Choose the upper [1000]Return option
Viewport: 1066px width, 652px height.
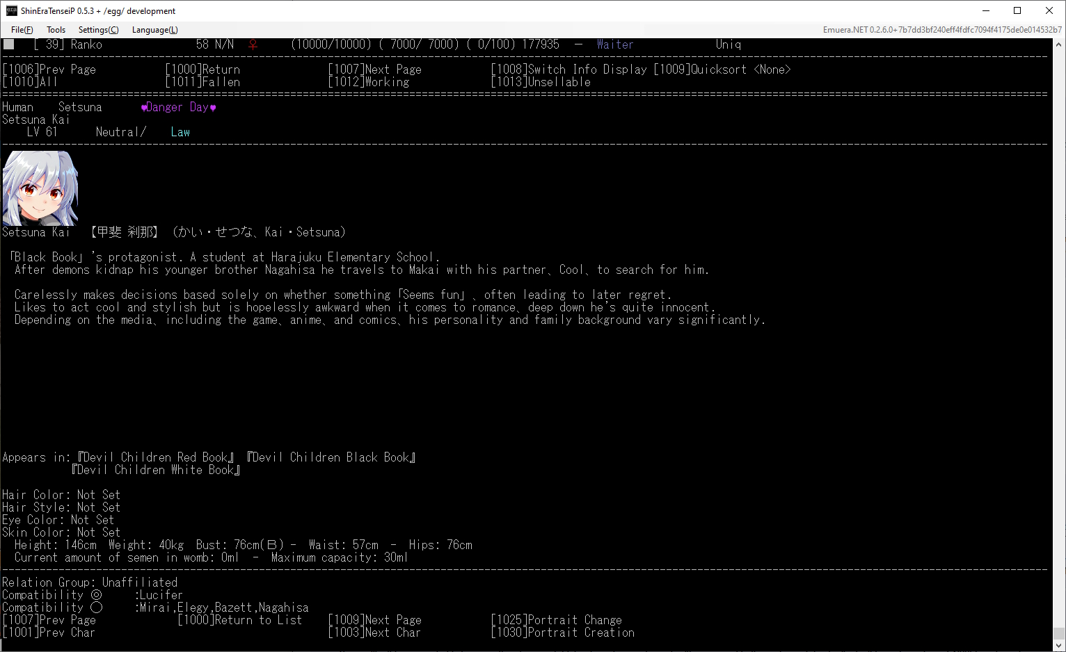coord(202,70)
